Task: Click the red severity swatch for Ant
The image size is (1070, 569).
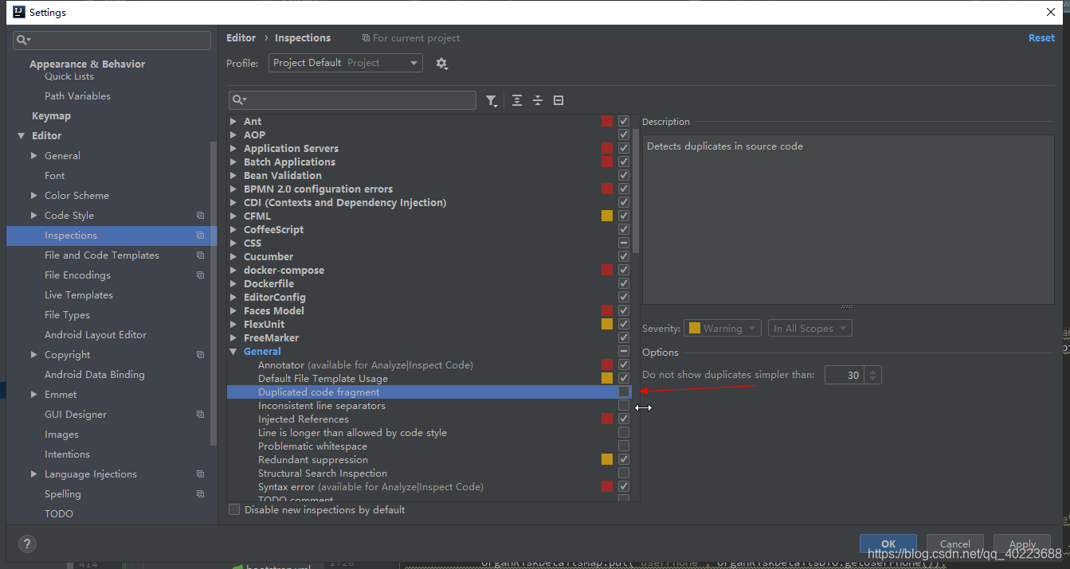Action: (x=607, y=121)
